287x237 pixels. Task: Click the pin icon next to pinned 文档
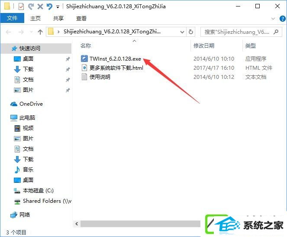point(68,80)
